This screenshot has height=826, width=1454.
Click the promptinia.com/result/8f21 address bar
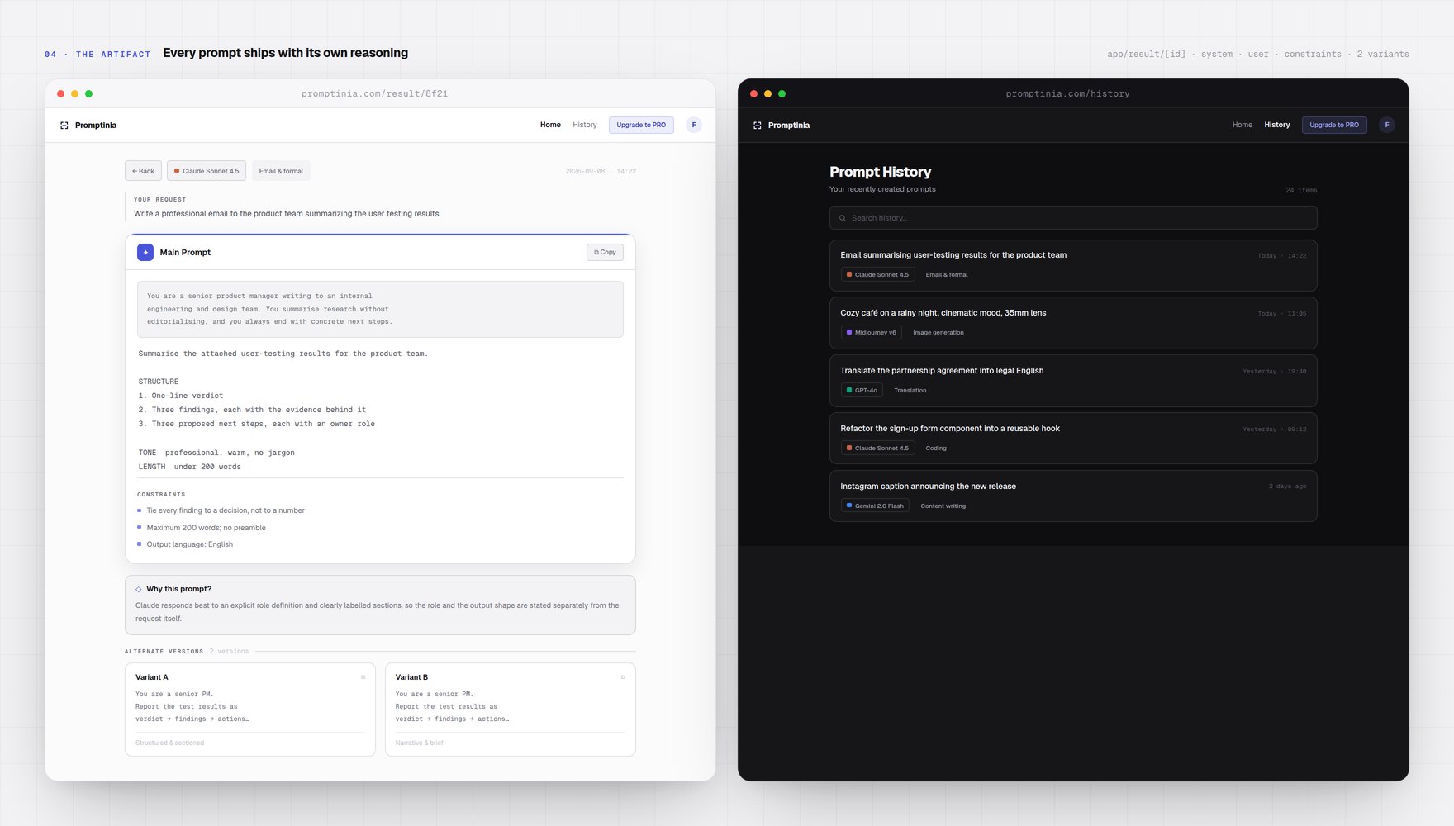click(x=375, y=93)
